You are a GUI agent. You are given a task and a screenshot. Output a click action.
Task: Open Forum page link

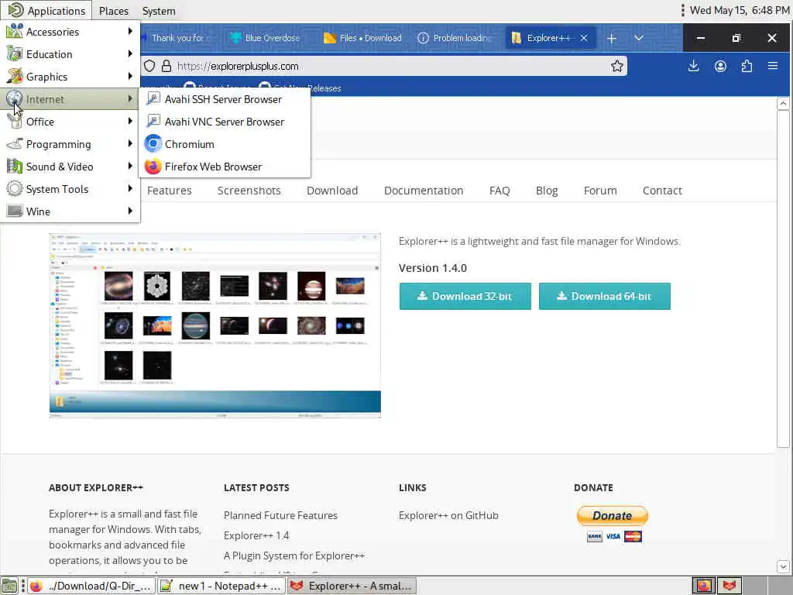pos(600,191)
